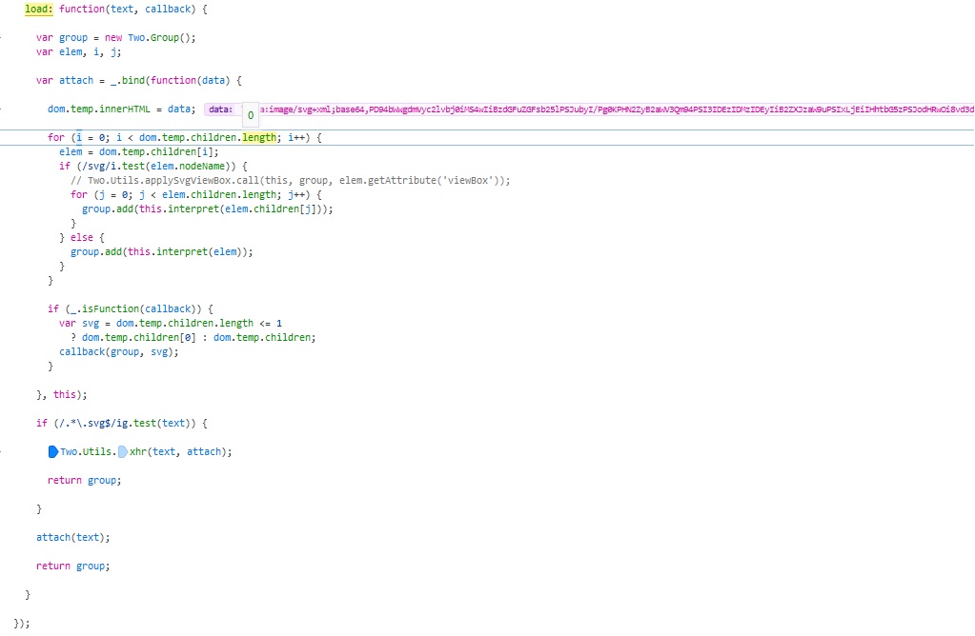Click the gray data: inline value badge
This screenshot has width=975, height=636.
click(x=220, y=109)
